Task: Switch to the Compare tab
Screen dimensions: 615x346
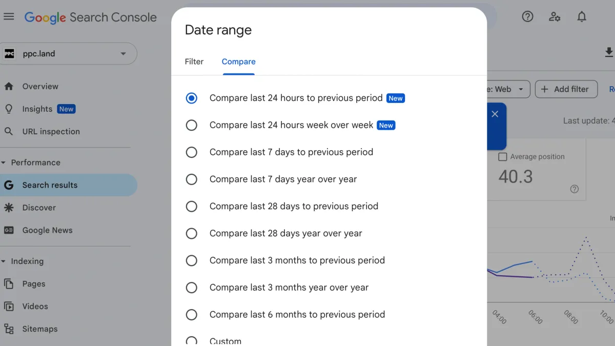Action: 238,62
